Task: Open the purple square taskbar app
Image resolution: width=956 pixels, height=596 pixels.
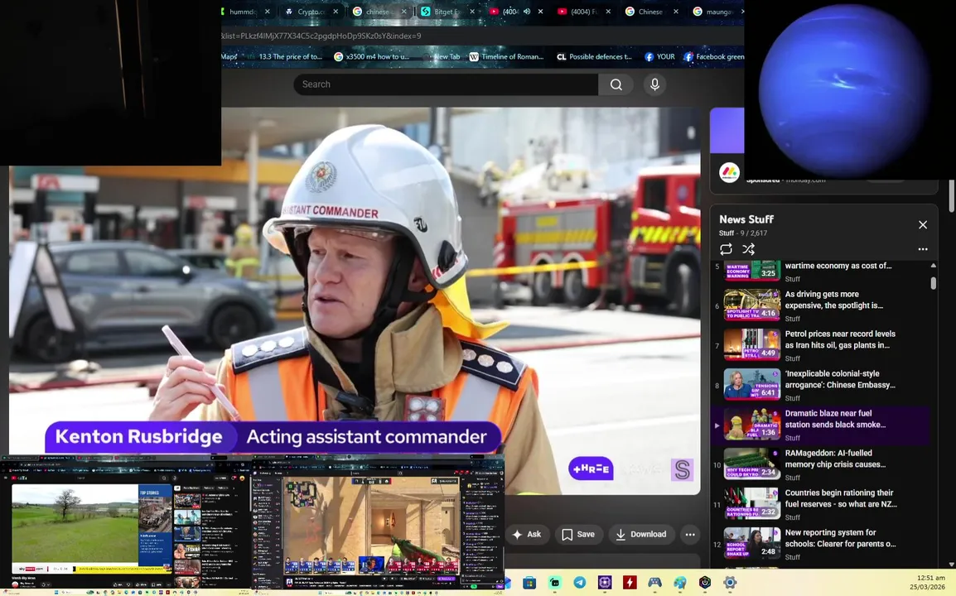Action: (x=604, y=583)
